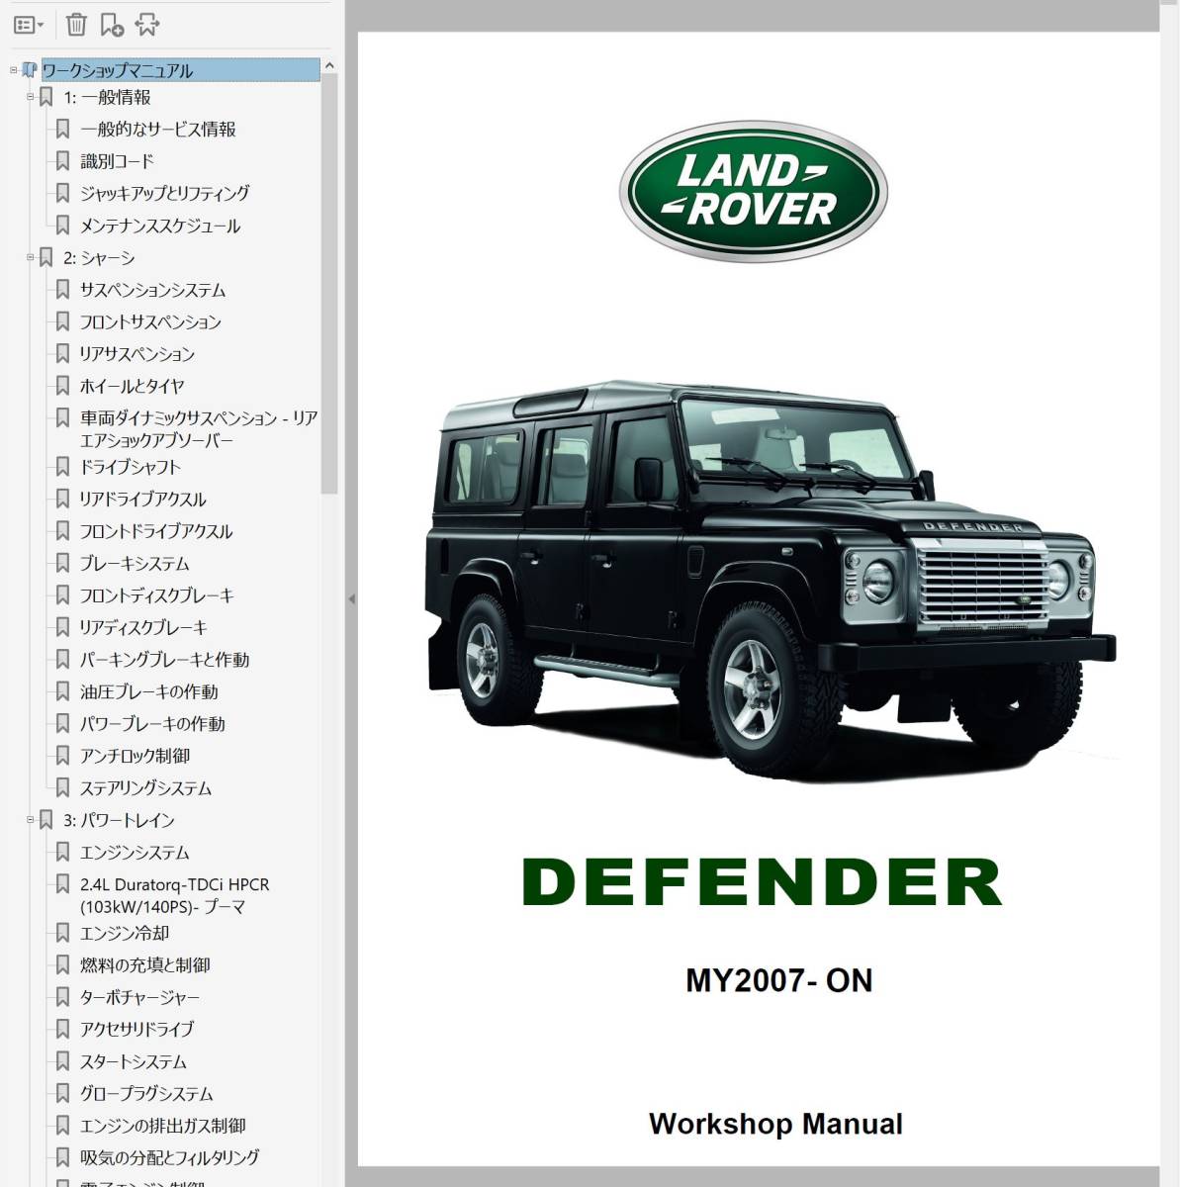Click the bookmark icon beside ドライブシャフト
The width and height of the screenshot is (1180, 1187).
pos(62,467)
